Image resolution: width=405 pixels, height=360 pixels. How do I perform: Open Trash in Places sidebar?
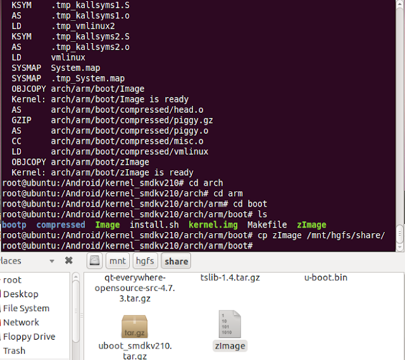14,351
